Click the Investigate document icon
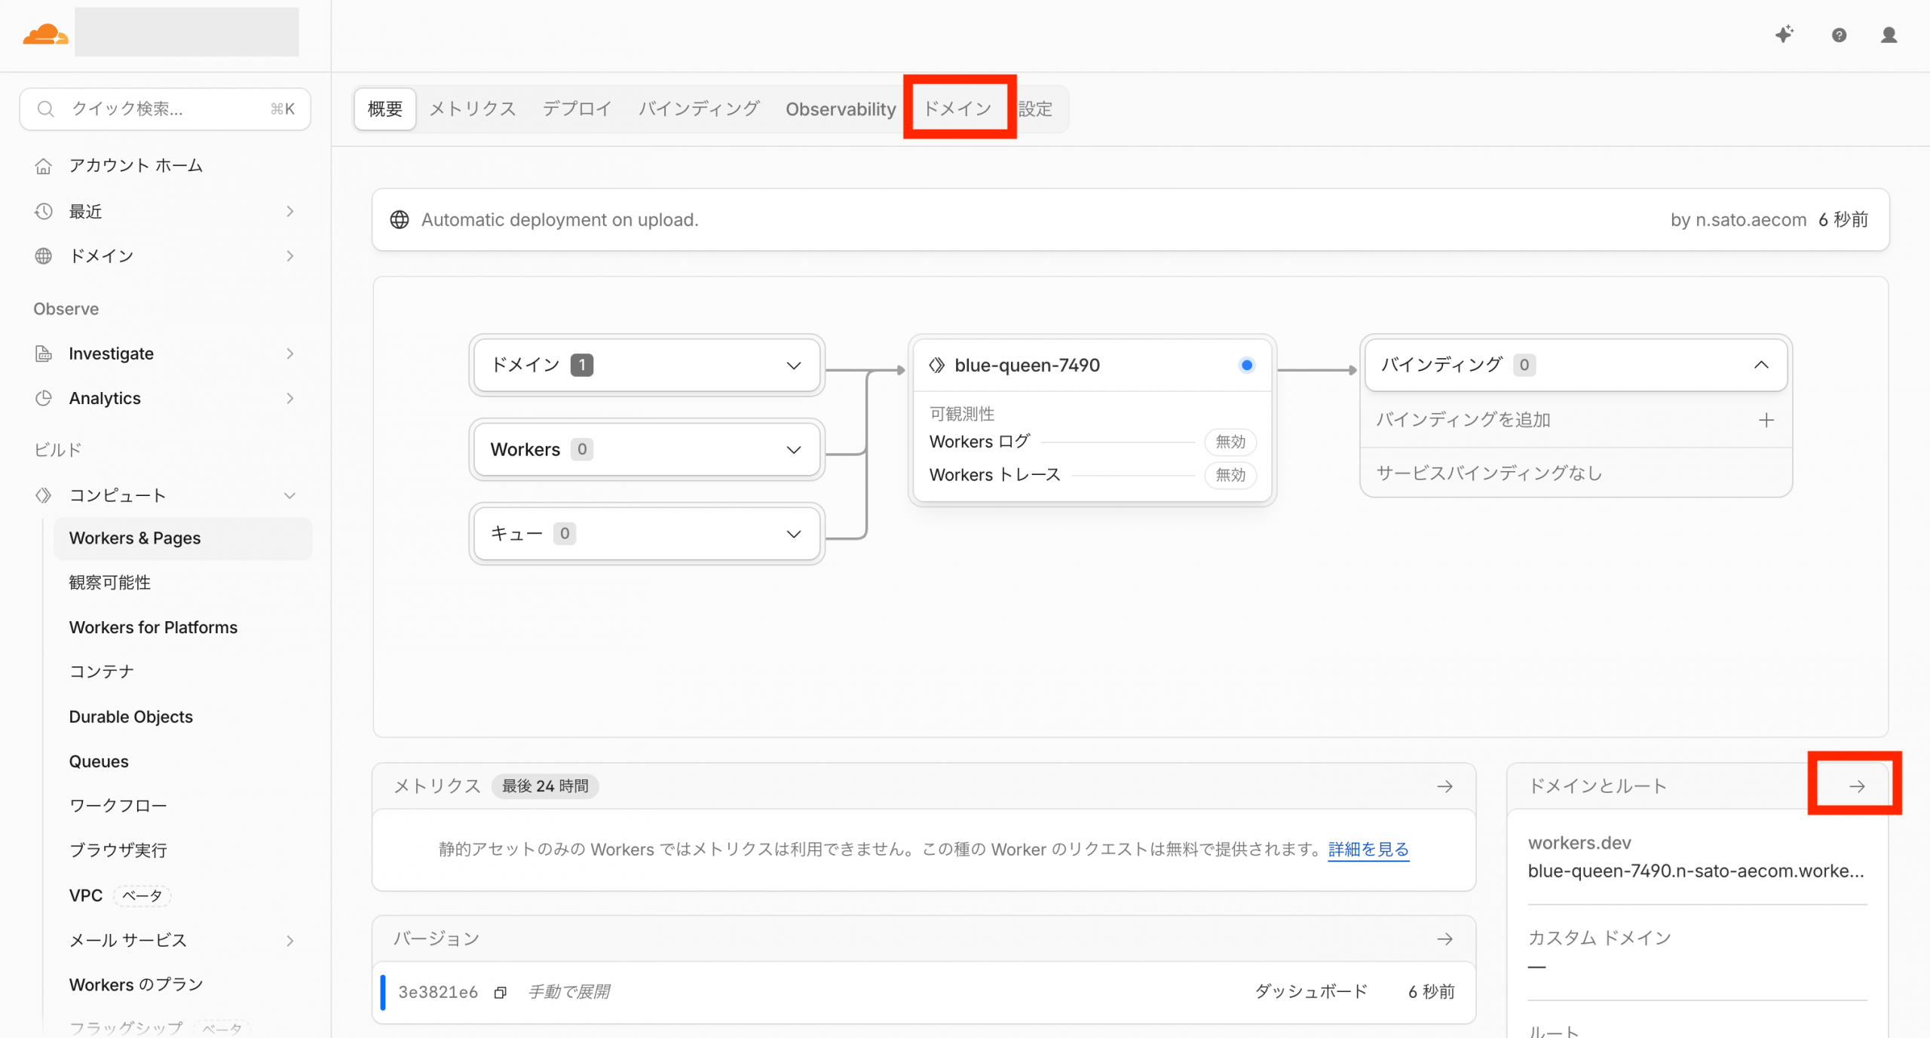1930x1038 pixels. (43, 354)
